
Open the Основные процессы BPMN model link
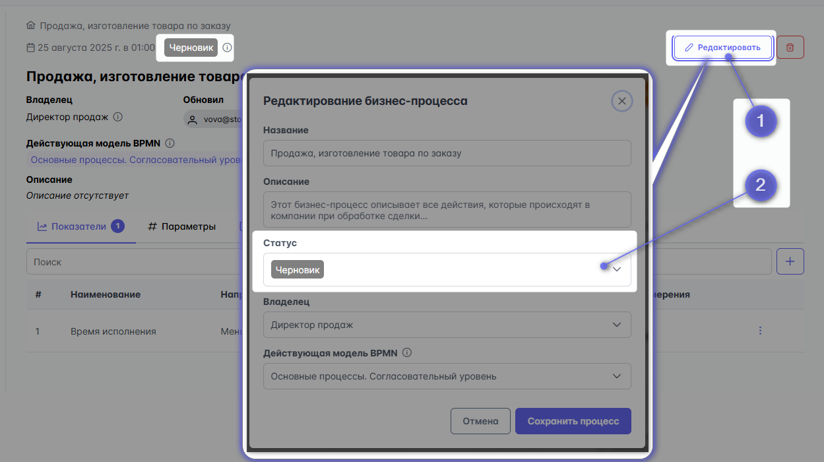132,160
